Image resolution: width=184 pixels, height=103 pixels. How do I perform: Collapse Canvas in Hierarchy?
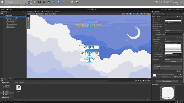pyautogui.click(x=5, y=18)
